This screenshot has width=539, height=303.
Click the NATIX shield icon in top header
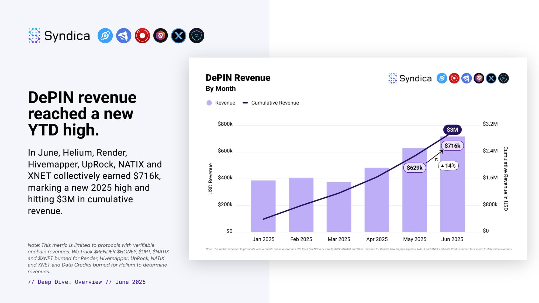(x=197, y=36)
